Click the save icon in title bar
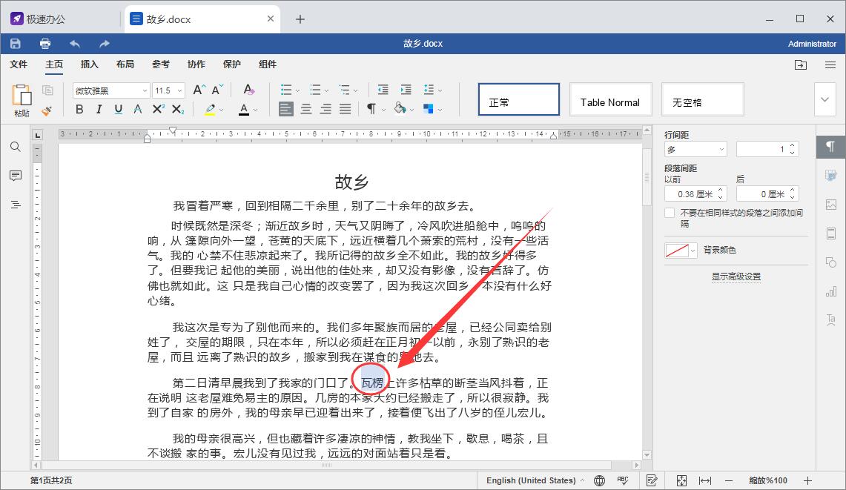 pyautogui.click(x=15, y=44)
